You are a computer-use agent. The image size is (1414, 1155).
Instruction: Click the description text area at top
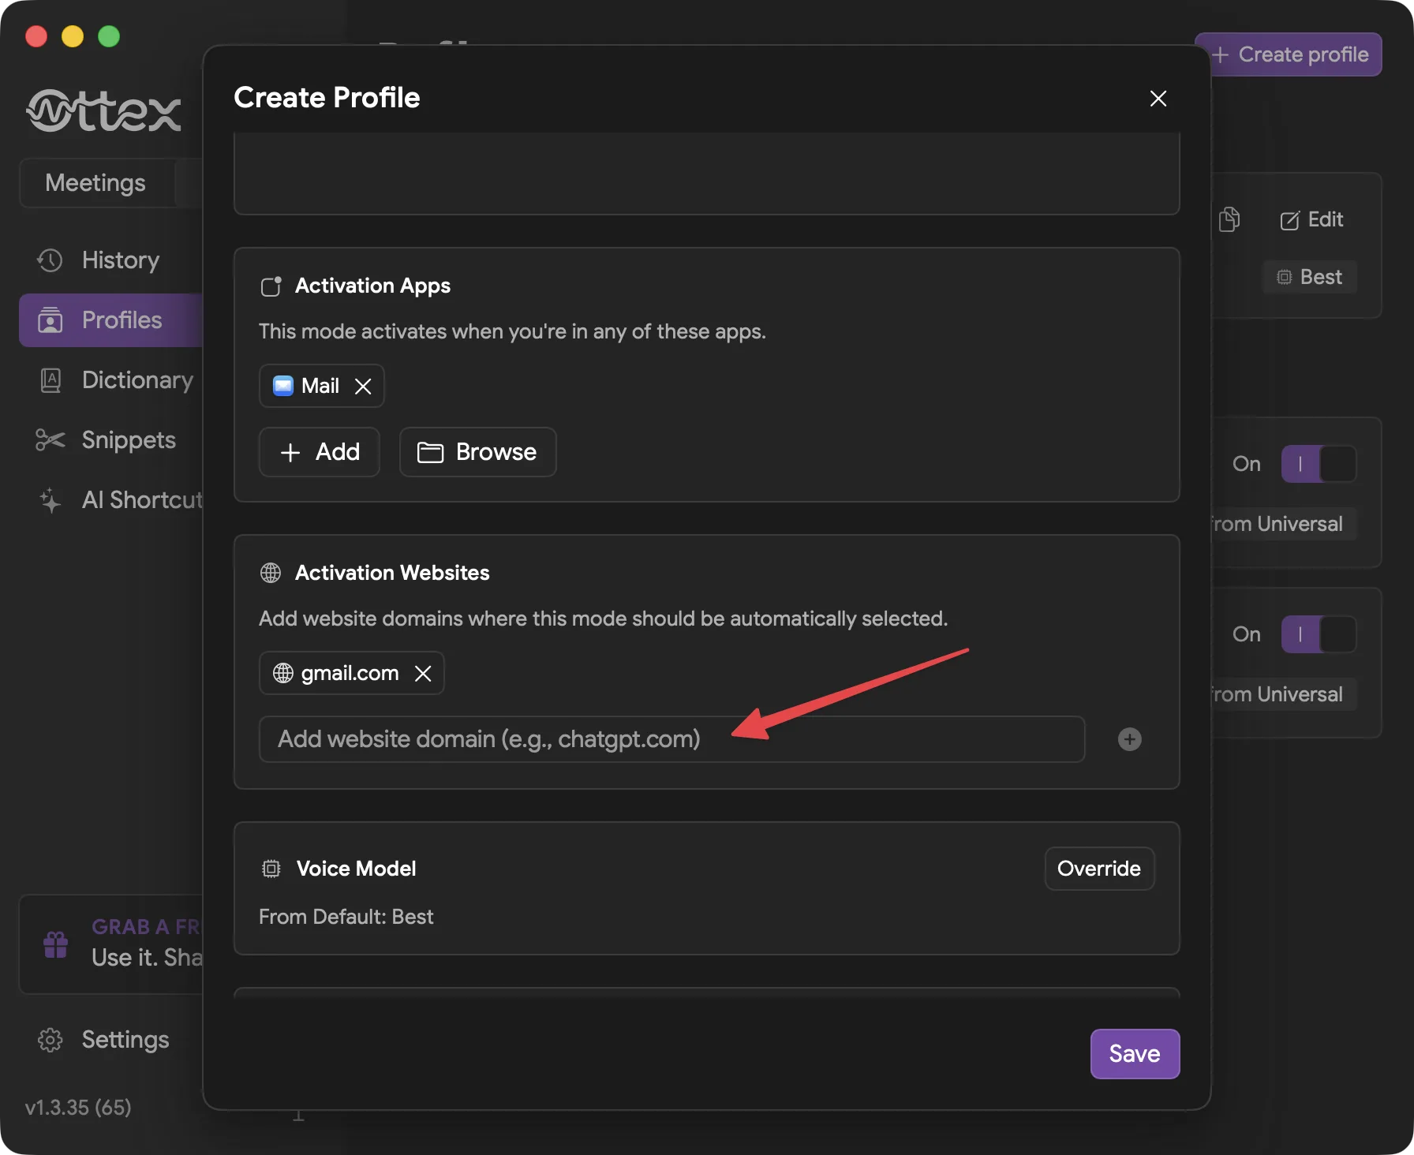tap(707, 173)
